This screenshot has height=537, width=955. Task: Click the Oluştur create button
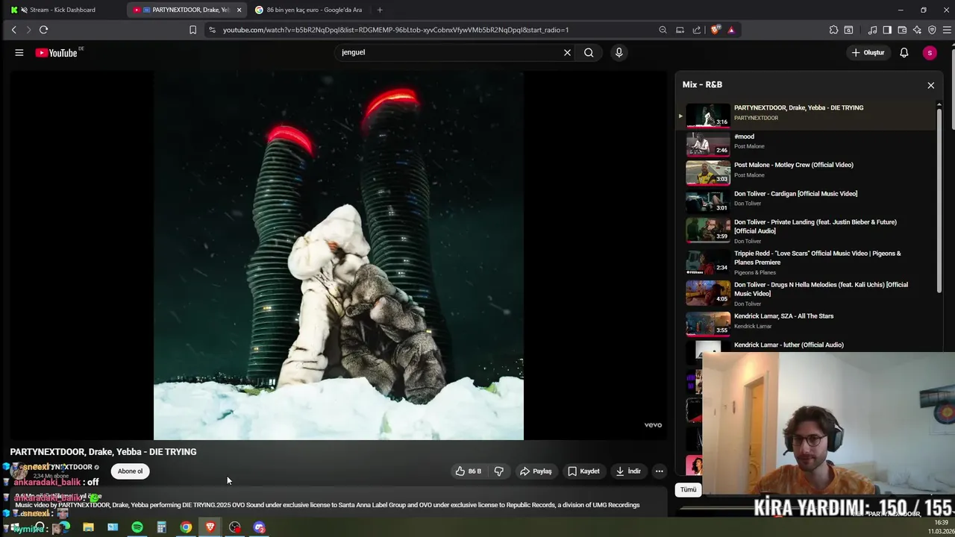(x=868, y=52)
